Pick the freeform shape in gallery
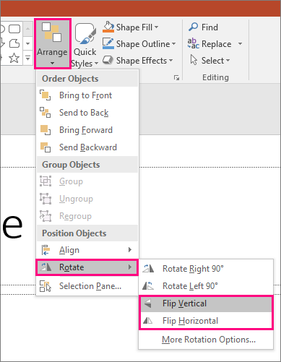 point(14,43)
